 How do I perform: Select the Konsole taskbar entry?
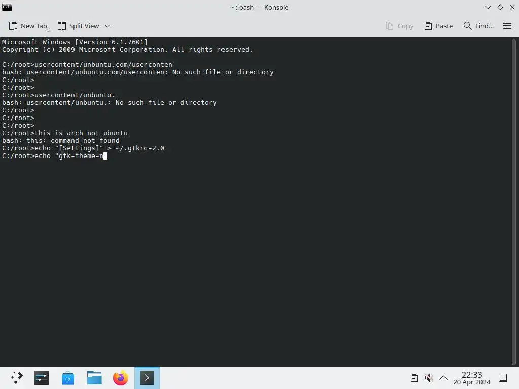pos(147,378)
